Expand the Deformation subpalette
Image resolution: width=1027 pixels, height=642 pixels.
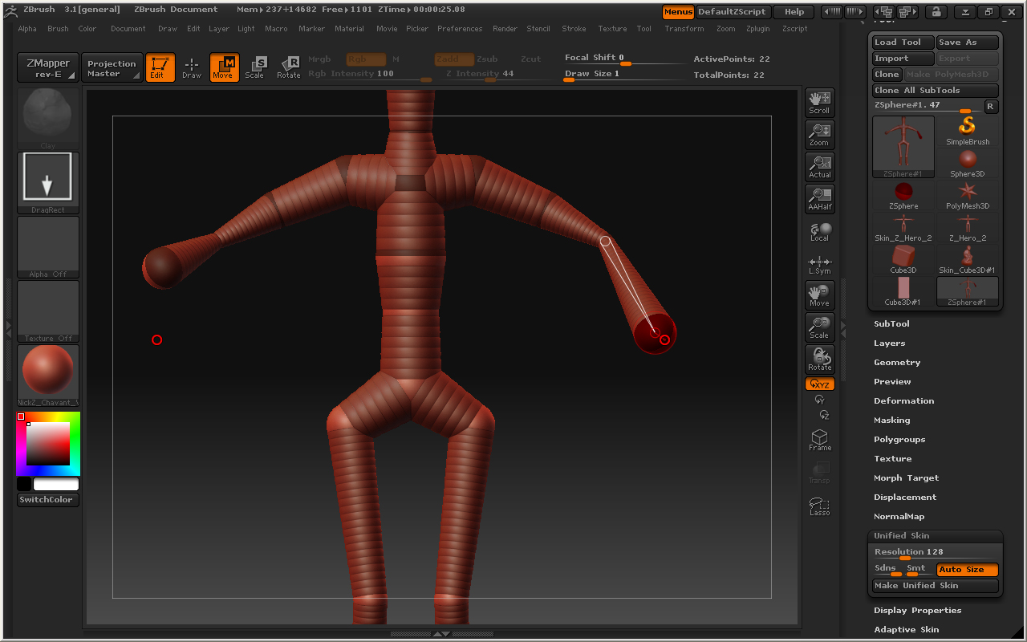coord(903,401)
